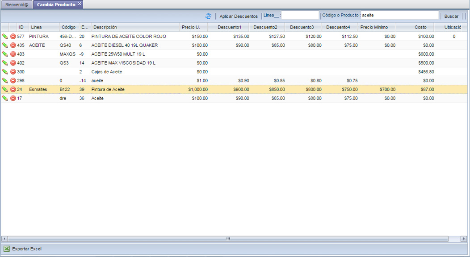Edit product 403 using its pencil icon
Viewport: 470px width, 257px height.
(5, 54)
